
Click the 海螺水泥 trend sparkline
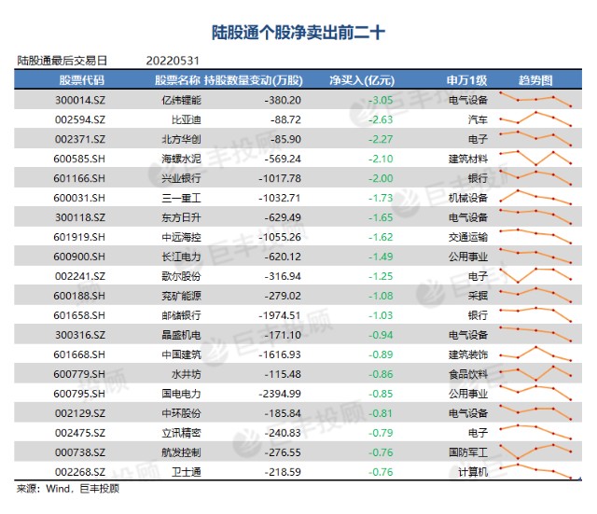click(x=535, y=158)
